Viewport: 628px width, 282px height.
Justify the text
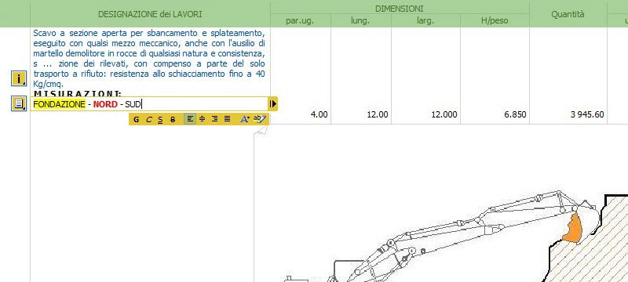coord(227,119)
